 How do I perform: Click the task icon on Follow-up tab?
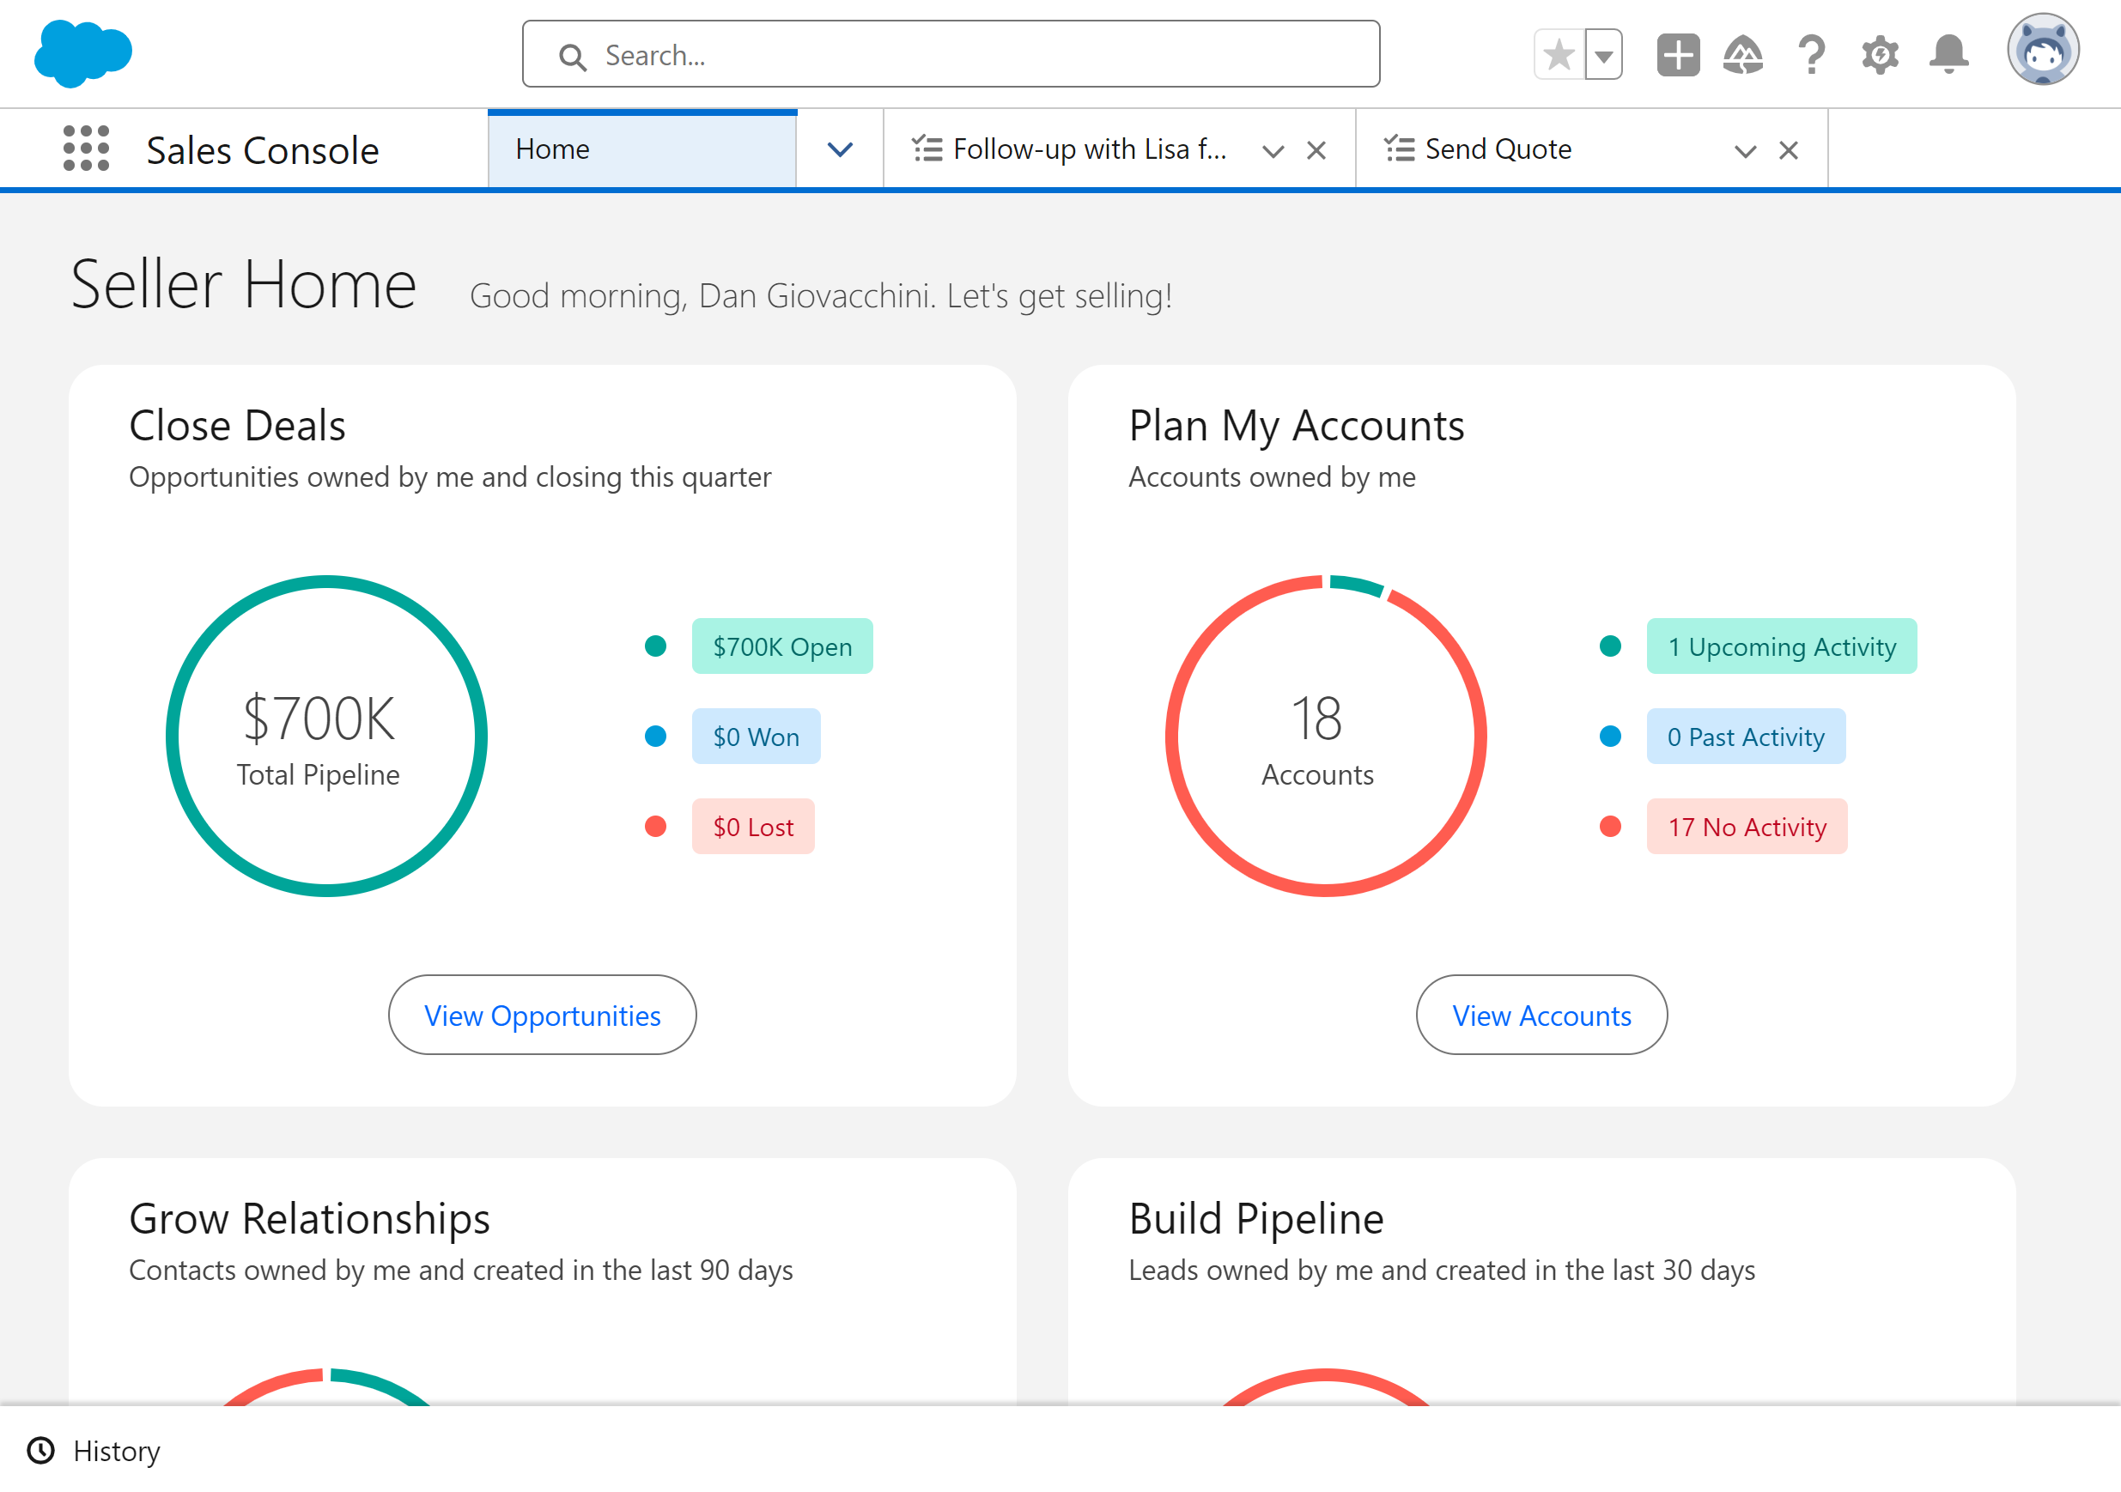(927, 149)
